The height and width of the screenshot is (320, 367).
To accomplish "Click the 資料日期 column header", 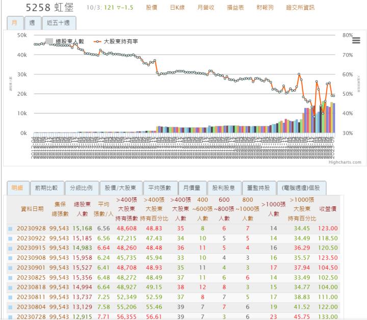I will (32, 209).
